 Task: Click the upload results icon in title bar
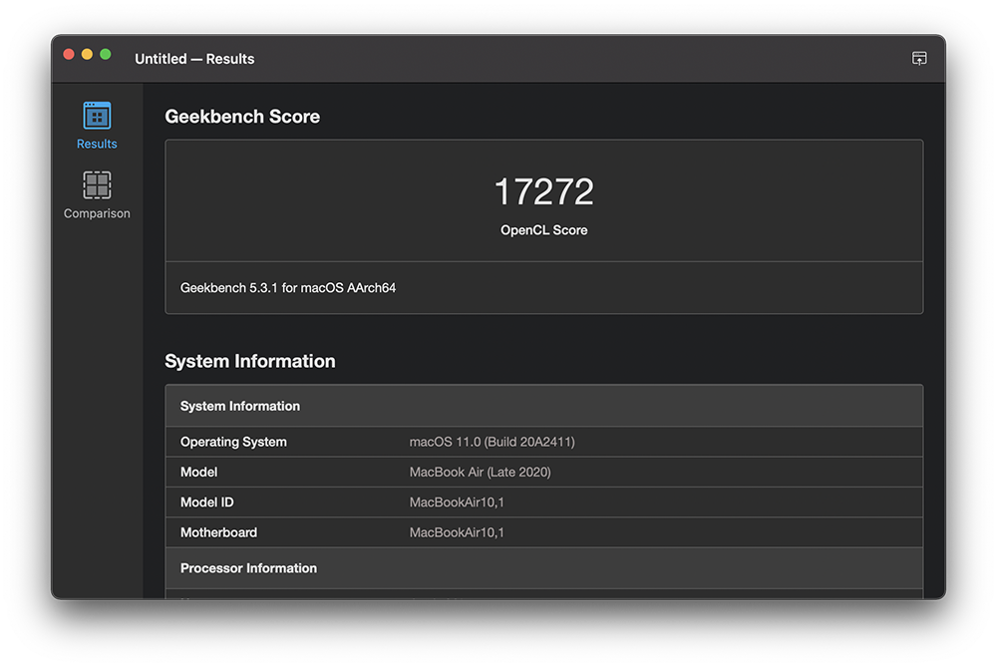pyautogui.click(x=919, y=59)
